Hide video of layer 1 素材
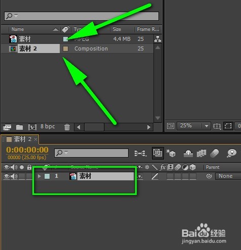Image resolution: width=241 pixels, height=250 pixels. pyautogui.click(x=7, y=176)
